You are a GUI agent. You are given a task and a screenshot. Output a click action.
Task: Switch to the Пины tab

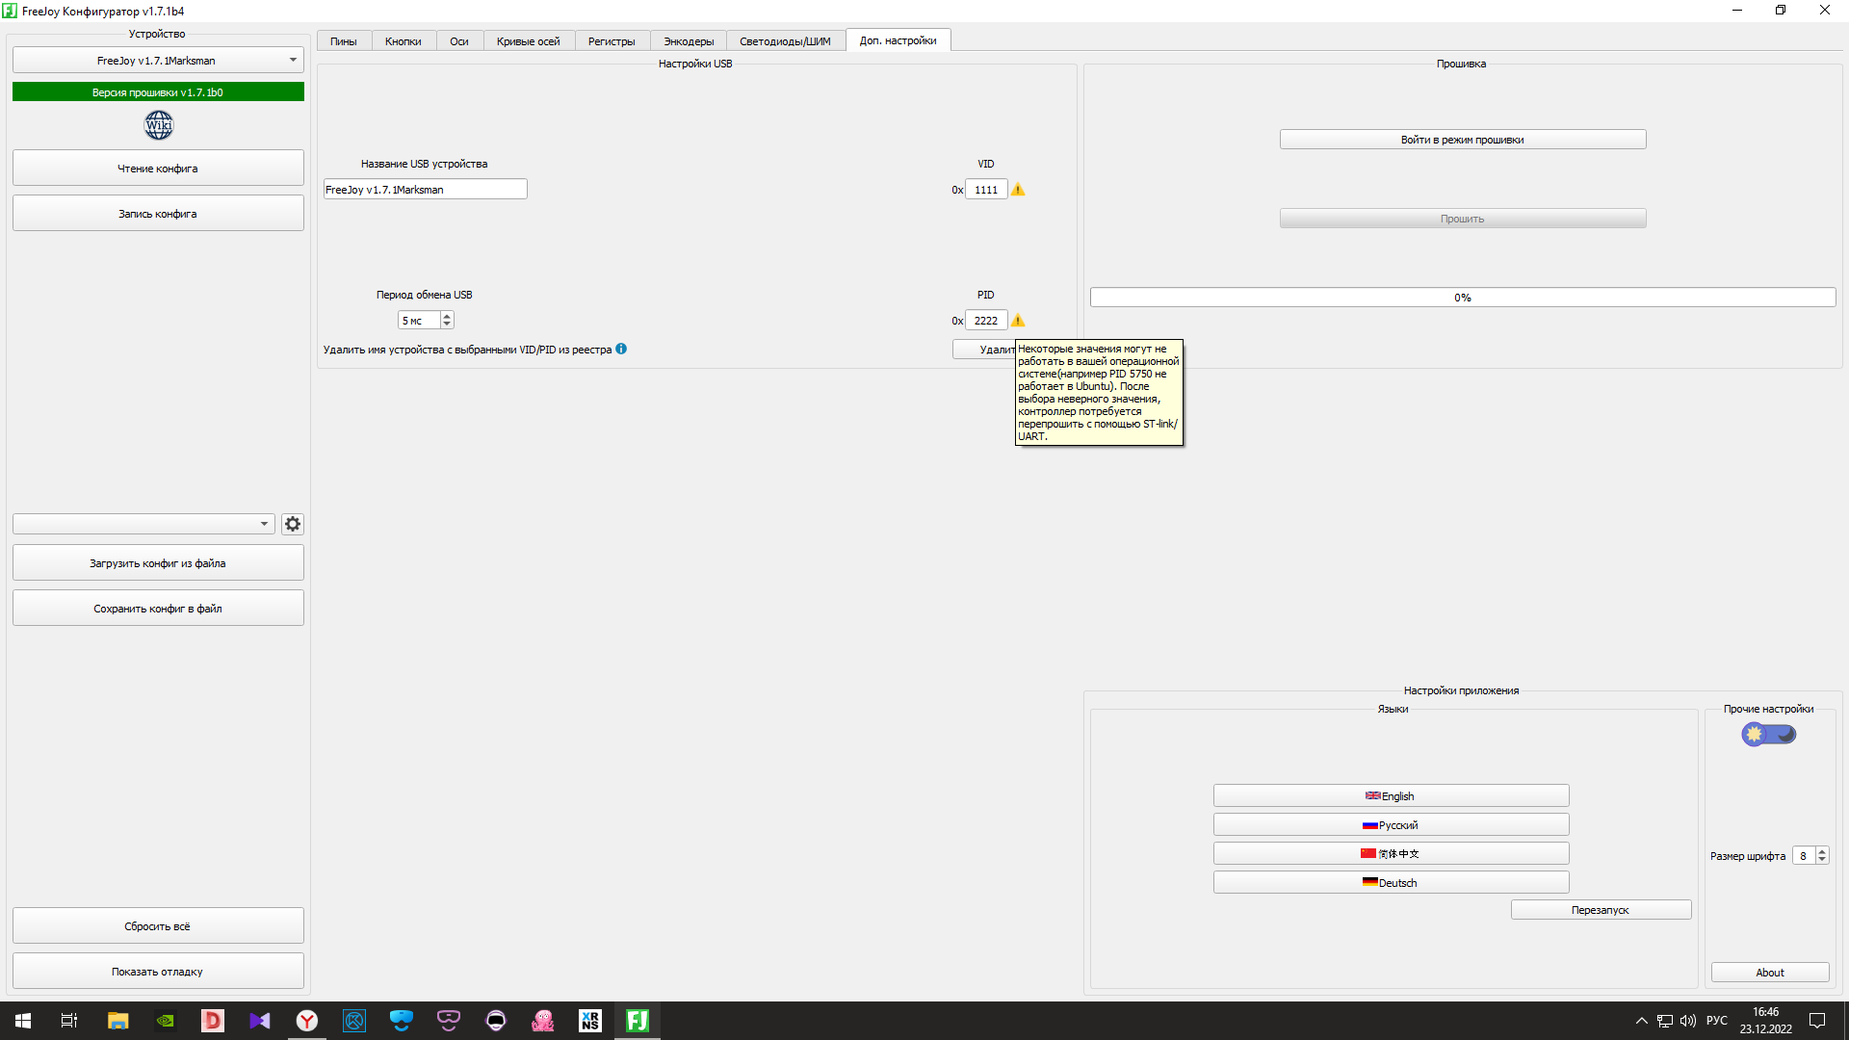tap(344, 41)
